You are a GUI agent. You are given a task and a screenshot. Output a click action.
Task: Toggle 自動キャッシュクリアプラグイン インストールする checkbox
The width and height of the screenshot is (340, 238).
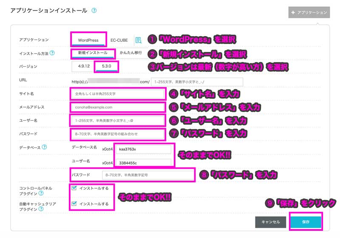pos(74,204)
